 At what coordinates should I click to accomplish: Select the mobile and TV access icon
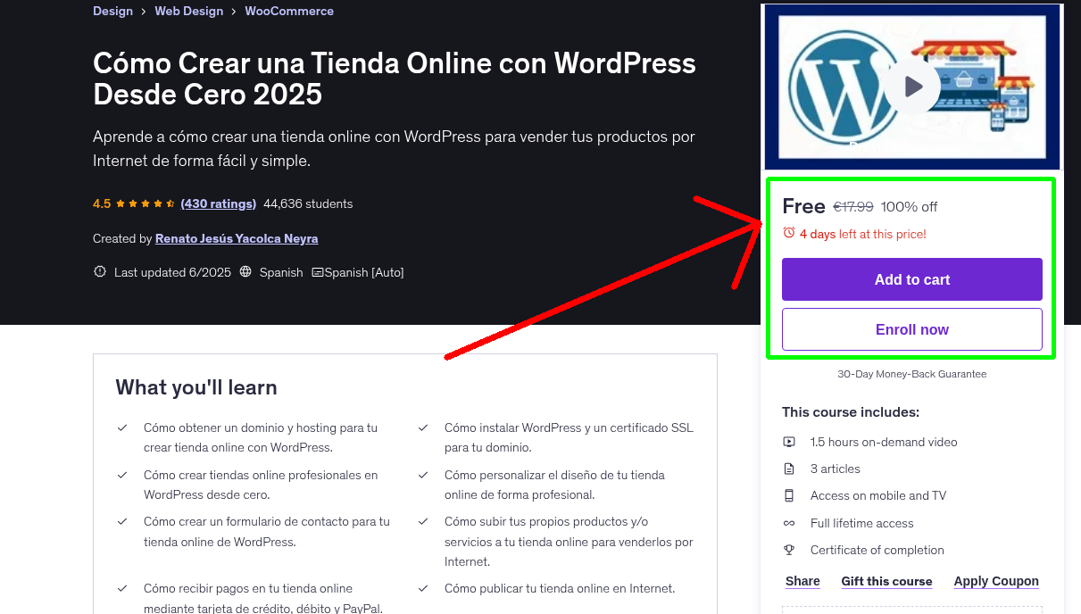point(789,495)
